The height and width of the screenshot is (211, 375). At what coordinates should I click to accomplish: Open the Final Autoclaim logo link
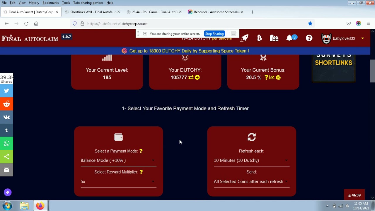click(30, 38)
